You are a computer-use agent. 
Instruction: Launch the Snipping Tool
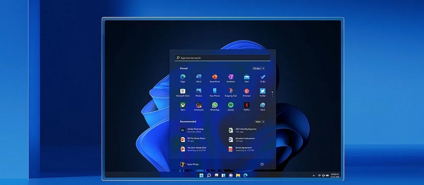tap(231, 92)
